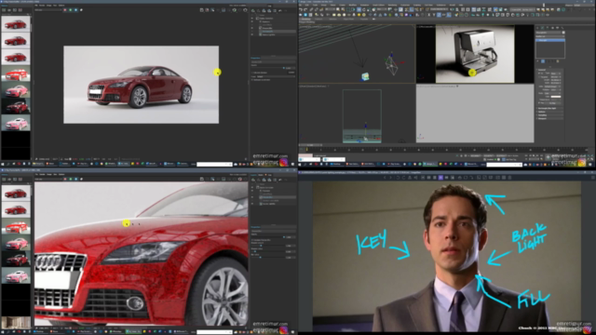Toggle green channel in top-left frame buffer
Viewport: 596px width, 335px height.
pos(71,10)
